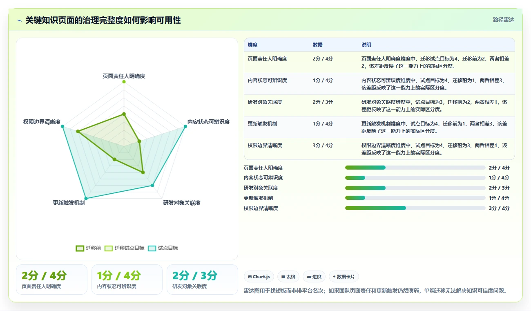Click radar axis label 页面责任人明确度
The height and width of the screenshot is (311, 531).
(124, 76)
